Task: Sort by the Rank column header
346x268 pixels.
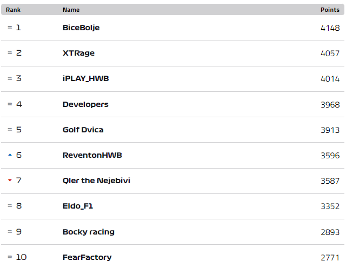Action: tap(13, 10)
